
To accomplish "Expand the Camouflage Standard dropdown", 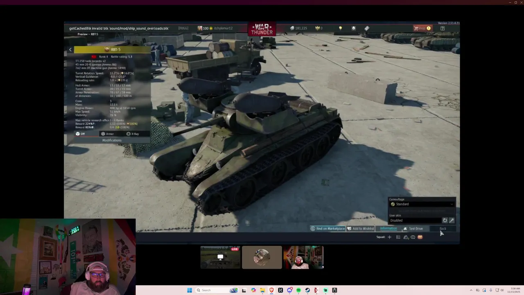I will (422, 204).
